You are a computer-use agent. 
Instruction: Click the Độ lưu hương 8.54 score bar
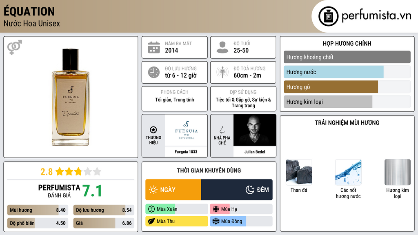(x=104, y=210)
